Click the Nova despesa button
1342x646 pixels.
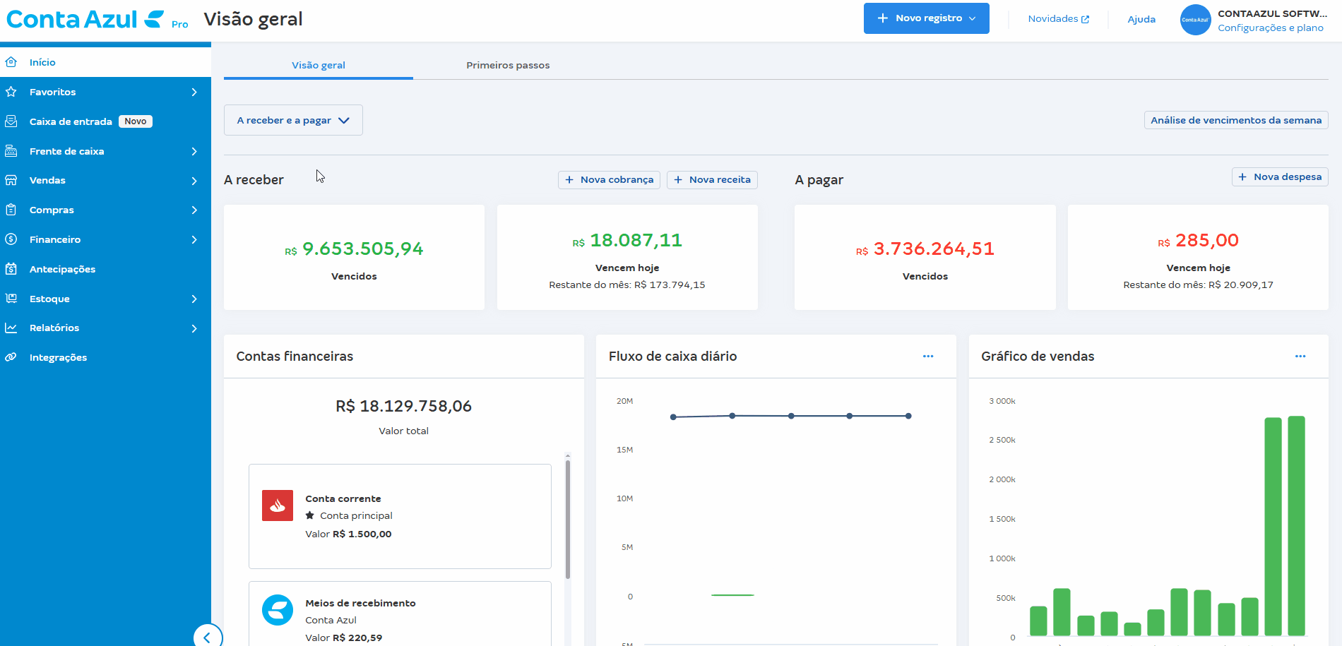tap(1280, 177)
